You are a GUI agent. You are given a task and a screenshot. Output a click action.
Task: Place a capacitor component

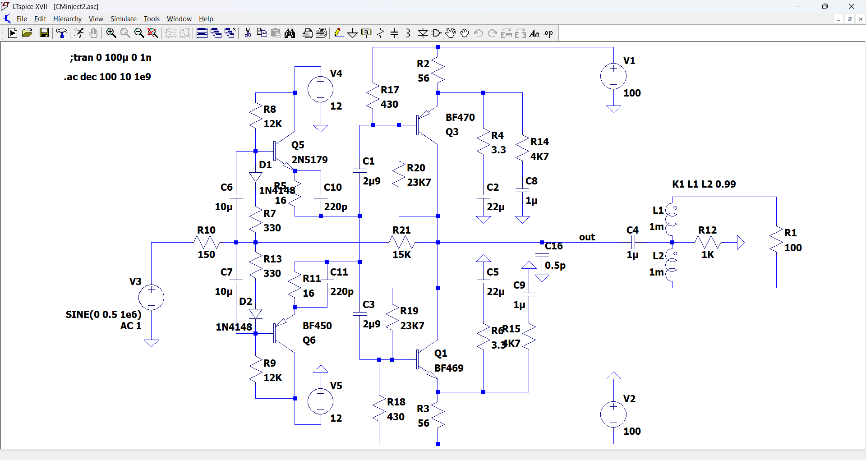(x=394, y=33)
